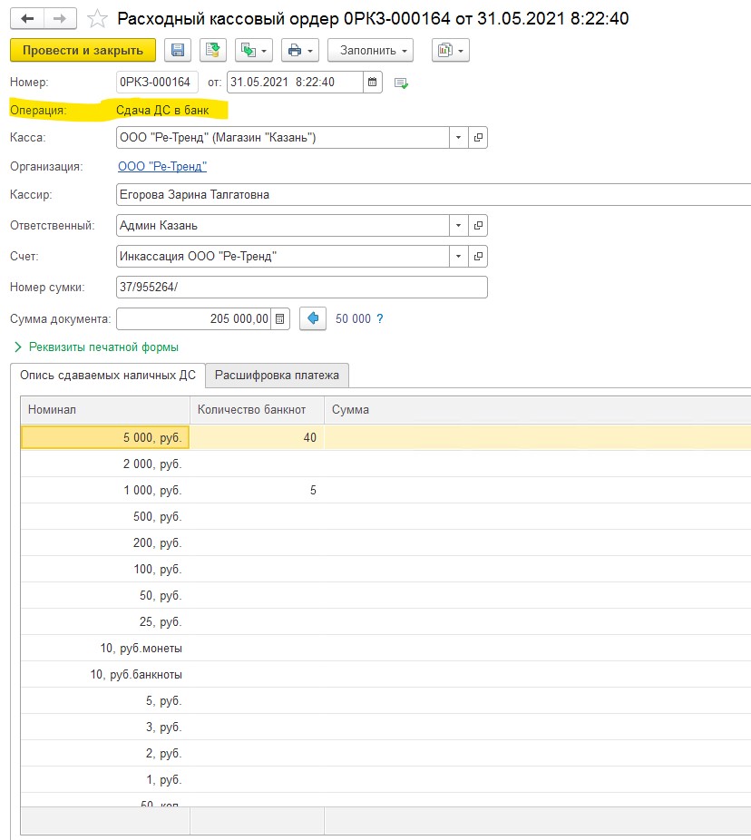The image size is (751, 840).
Task: Click the Post document icon
Action: click(213, 50)
